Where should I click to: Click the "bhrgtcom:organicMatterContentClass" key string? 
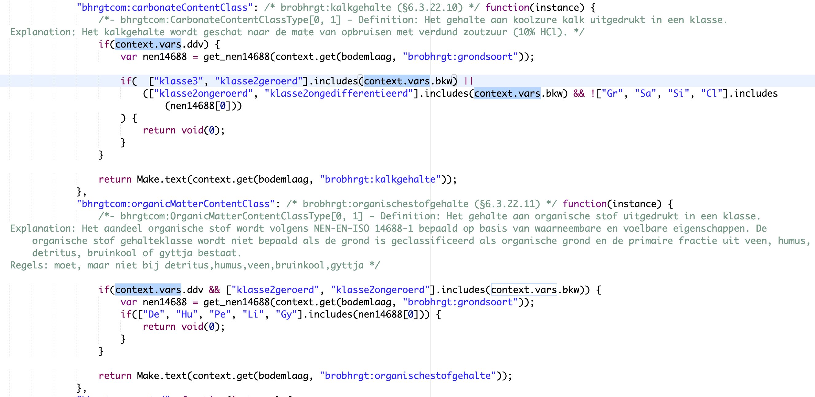pos(176,204)
